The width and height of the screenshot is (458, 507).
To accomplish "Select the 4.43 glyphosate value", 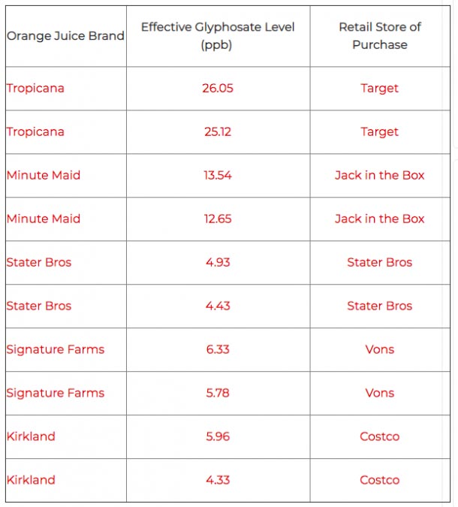I will (x=218, y=306).
